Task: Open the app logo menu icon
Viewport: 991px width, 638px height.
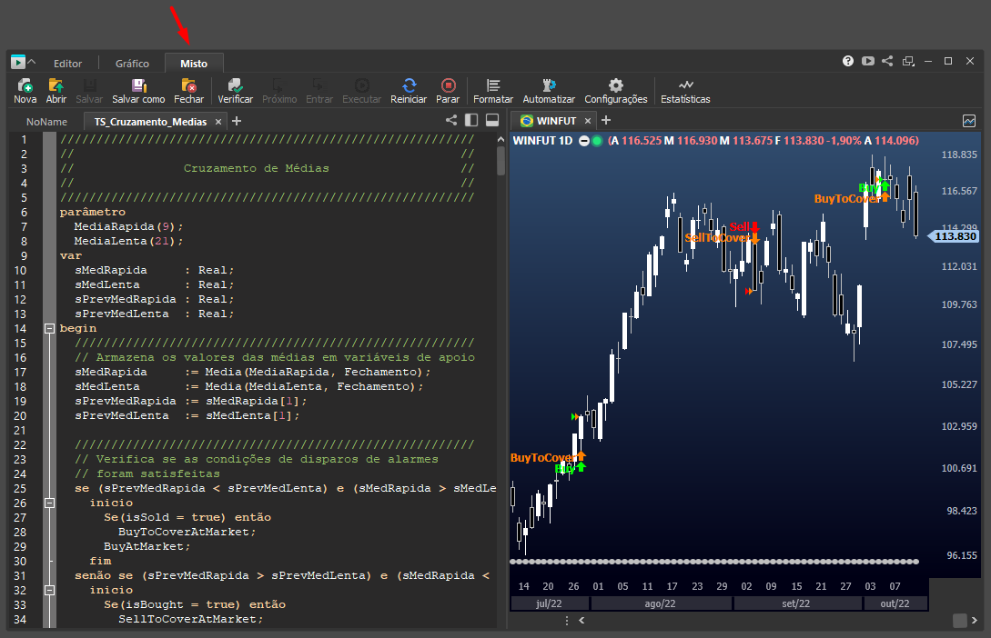Action: (x=17, y=62)
